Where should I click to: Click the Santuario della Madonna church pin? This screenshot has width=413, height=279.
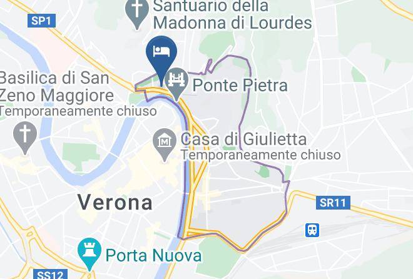coord(136,12)
